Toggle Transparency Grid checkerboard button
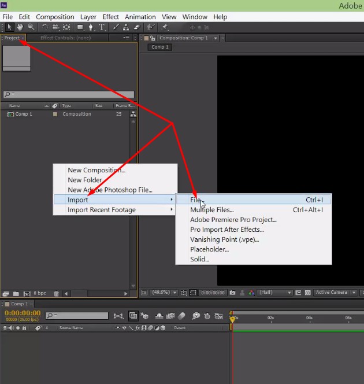This screenshot has width=364, height=384. 308,293
